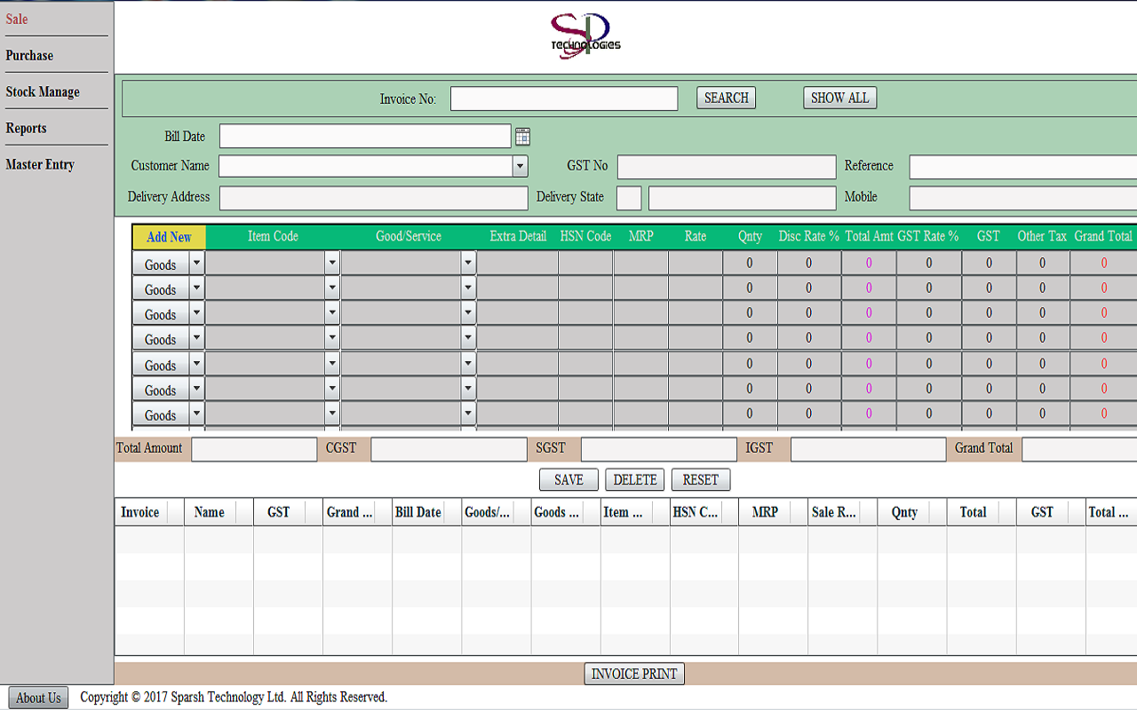The height and width of the screenshot is (710, 1137).
Task: Expand the first row Good/Service dropdown
Action: (468, 264)
